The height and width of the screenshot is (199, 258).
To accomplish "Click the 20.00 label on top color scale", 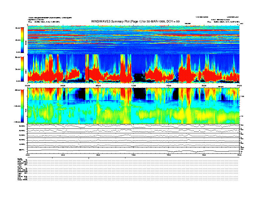I will point(18,40).
